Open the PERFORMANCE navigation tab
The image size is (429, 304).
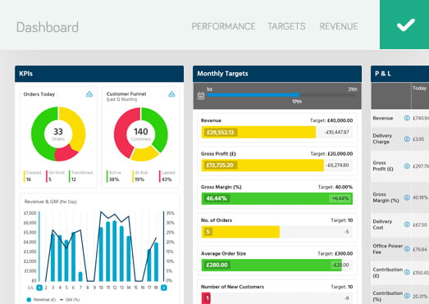(223, 26)
